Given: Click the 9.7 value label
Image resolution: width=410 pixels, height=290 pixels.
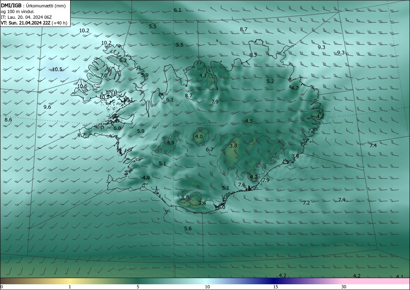Looking at the screenshot, I should [81, 135].
